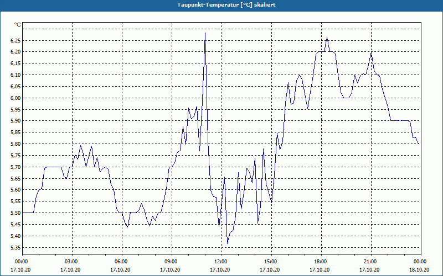443x276 pixels.
Task: Click the 17.10.20 date under 12:00
Action: pyautogui.click(x=220, y=269)
